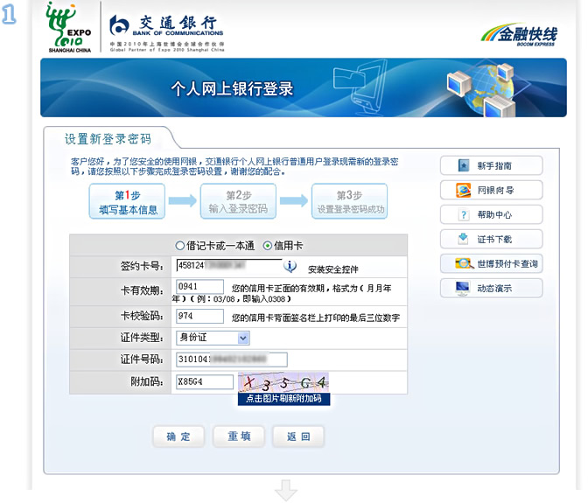588x503 pixels.
Task: Click the 网银向导 browser icon
Action: [x=464, y=190]
